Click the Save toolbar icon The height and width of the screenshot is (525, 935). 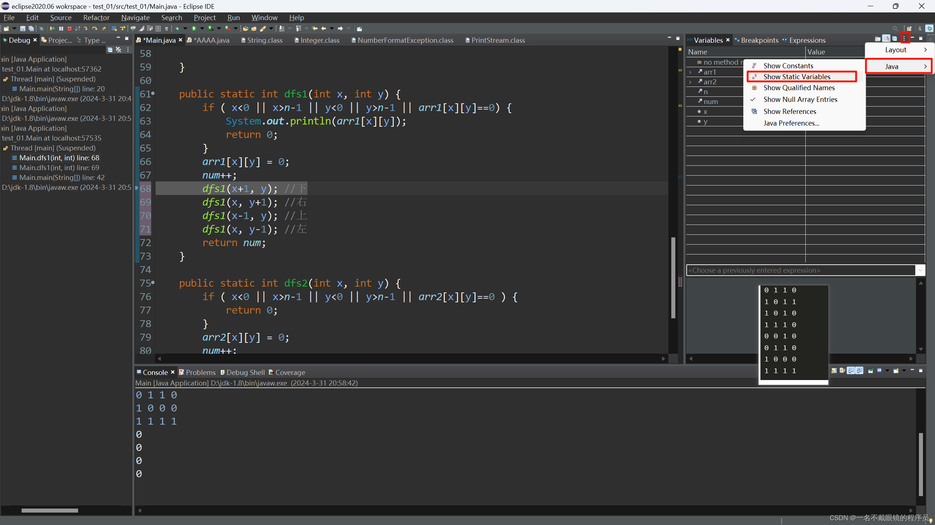pyautogui.click(x=23, y=28)
